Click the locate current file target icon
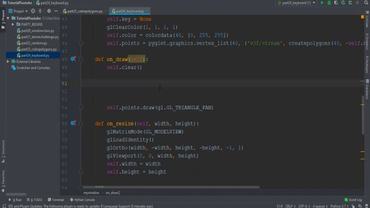The height and width of the screenshot is (208, 370). [33, 11]
